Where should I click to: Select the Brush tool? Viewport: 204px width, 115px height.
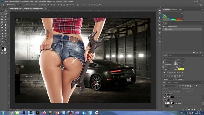2,25
